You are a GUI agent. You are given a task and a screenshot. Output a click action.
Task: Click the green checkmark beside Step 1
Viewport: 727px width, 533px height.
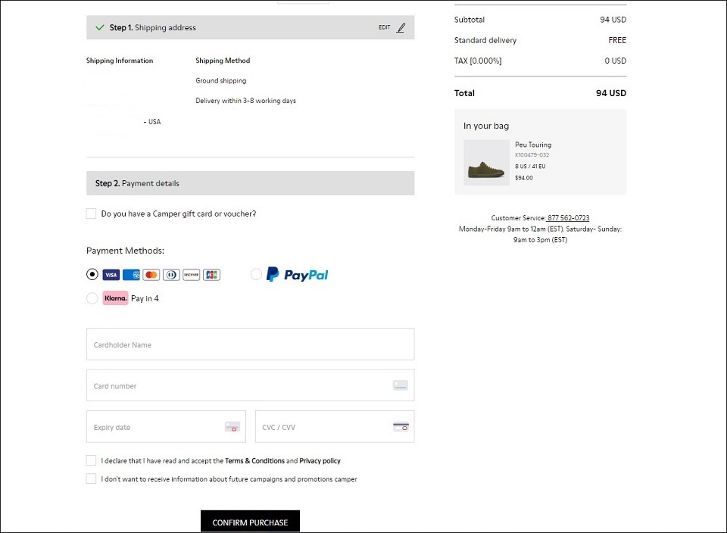tap(99, 27)
